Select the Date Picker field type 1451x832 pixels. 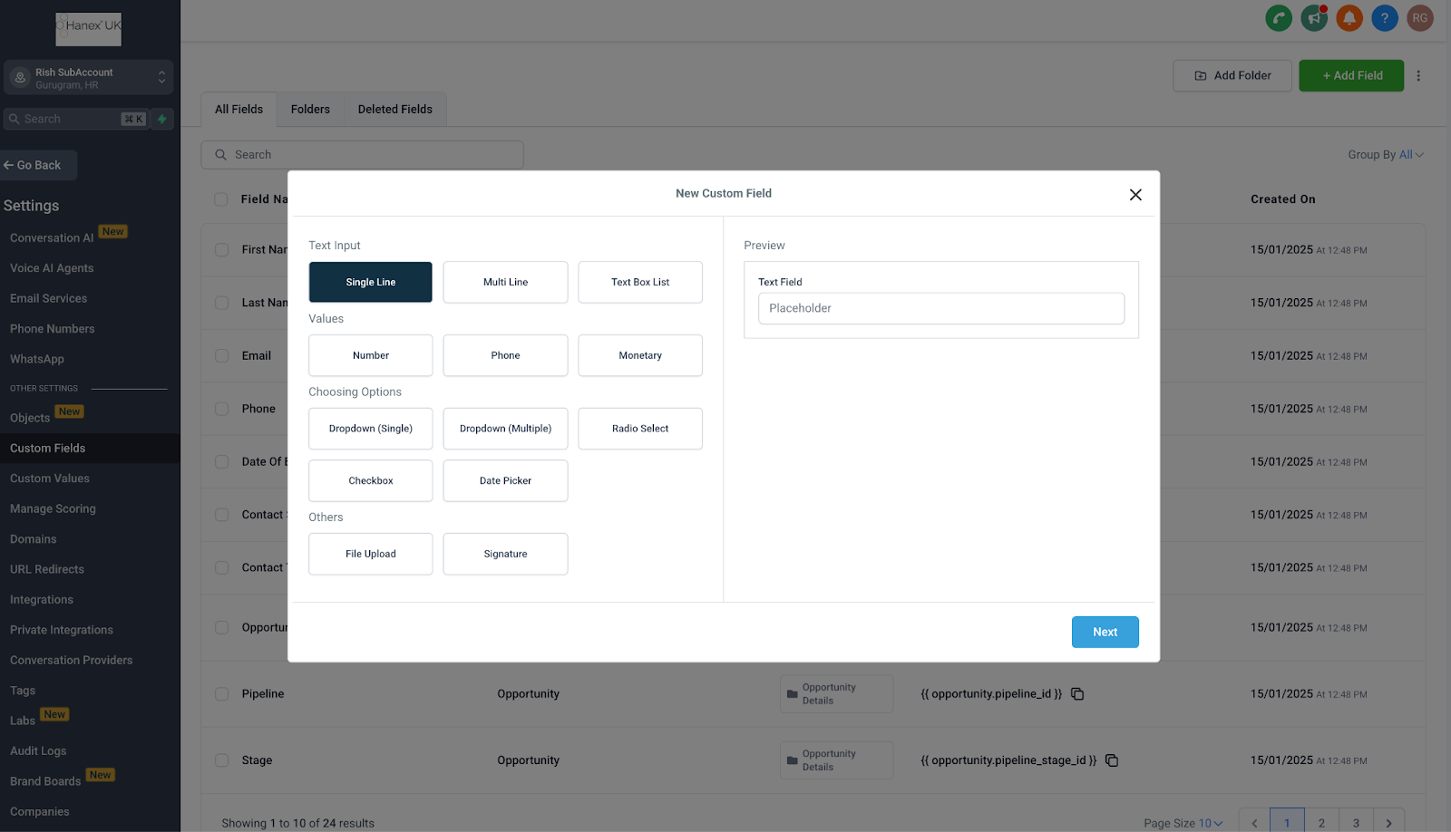505,481
